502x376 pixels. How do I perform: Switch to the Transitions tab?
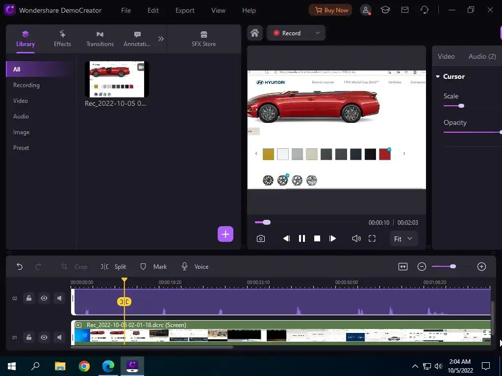pyautogui.click(x=100, y=39)
